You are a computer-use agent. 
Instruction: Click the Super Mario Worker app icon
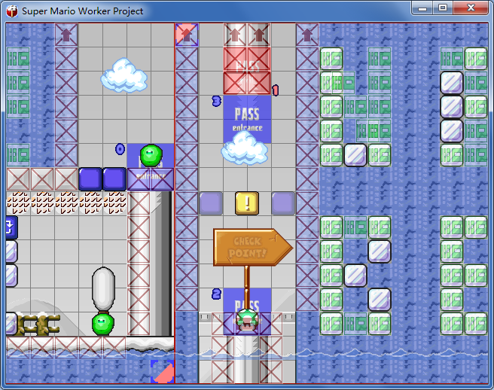(12, 11)
